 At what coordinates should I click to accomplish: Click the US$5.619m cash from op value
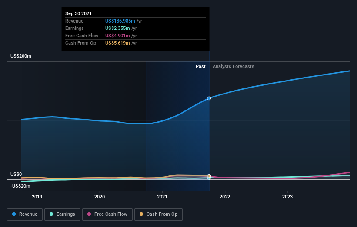pyautogui.click(x=117, y=43)
